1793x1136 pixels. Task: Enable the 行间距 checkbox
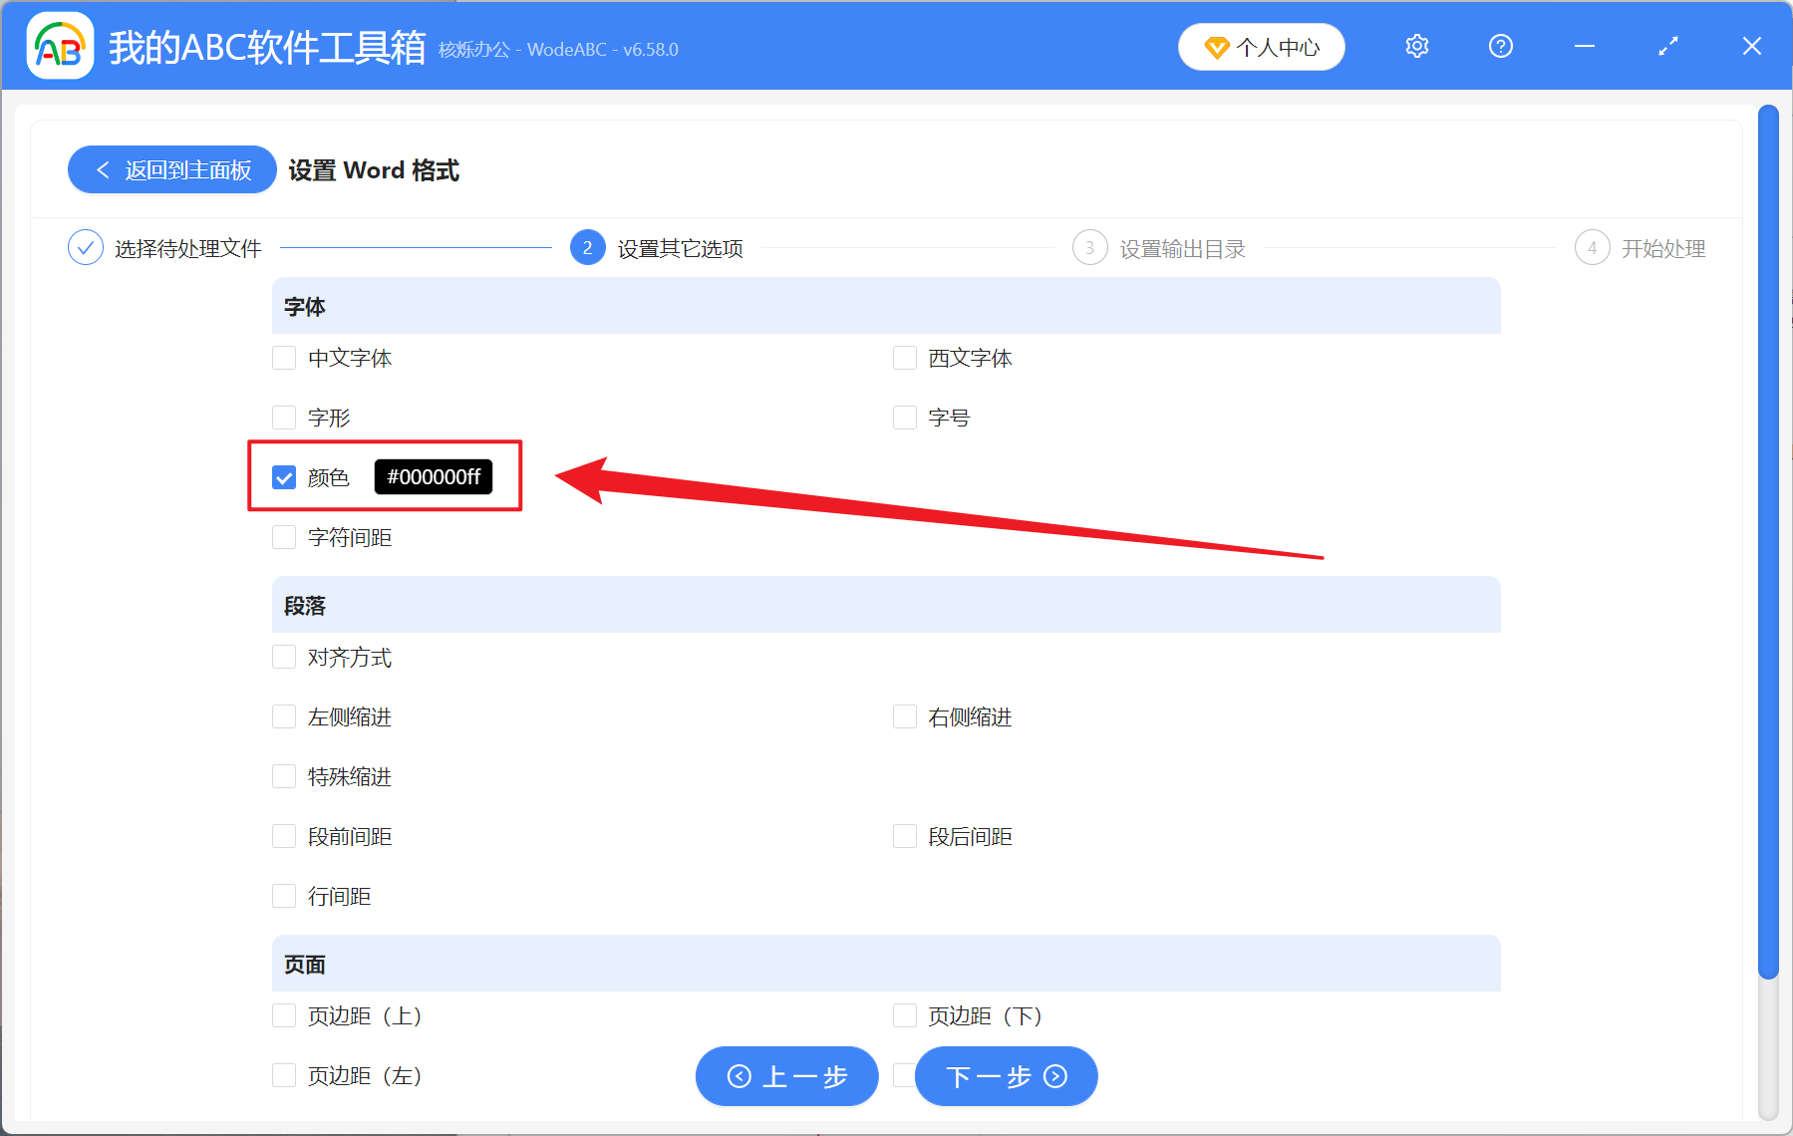point(283,896)
